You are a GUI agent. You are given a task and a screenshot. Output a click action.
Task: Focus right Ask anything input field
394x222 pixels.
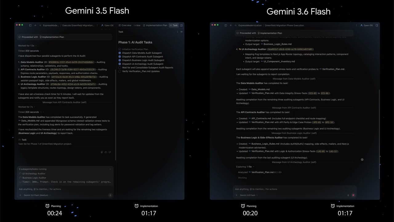(x=295, y=189)
